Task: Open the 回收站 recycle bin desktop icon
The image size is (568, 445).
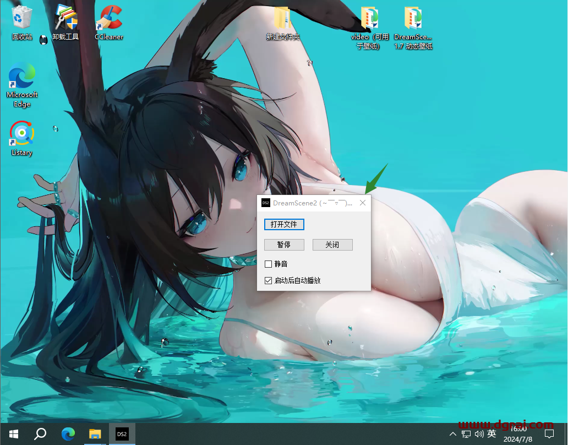Action: coord(21,23)
